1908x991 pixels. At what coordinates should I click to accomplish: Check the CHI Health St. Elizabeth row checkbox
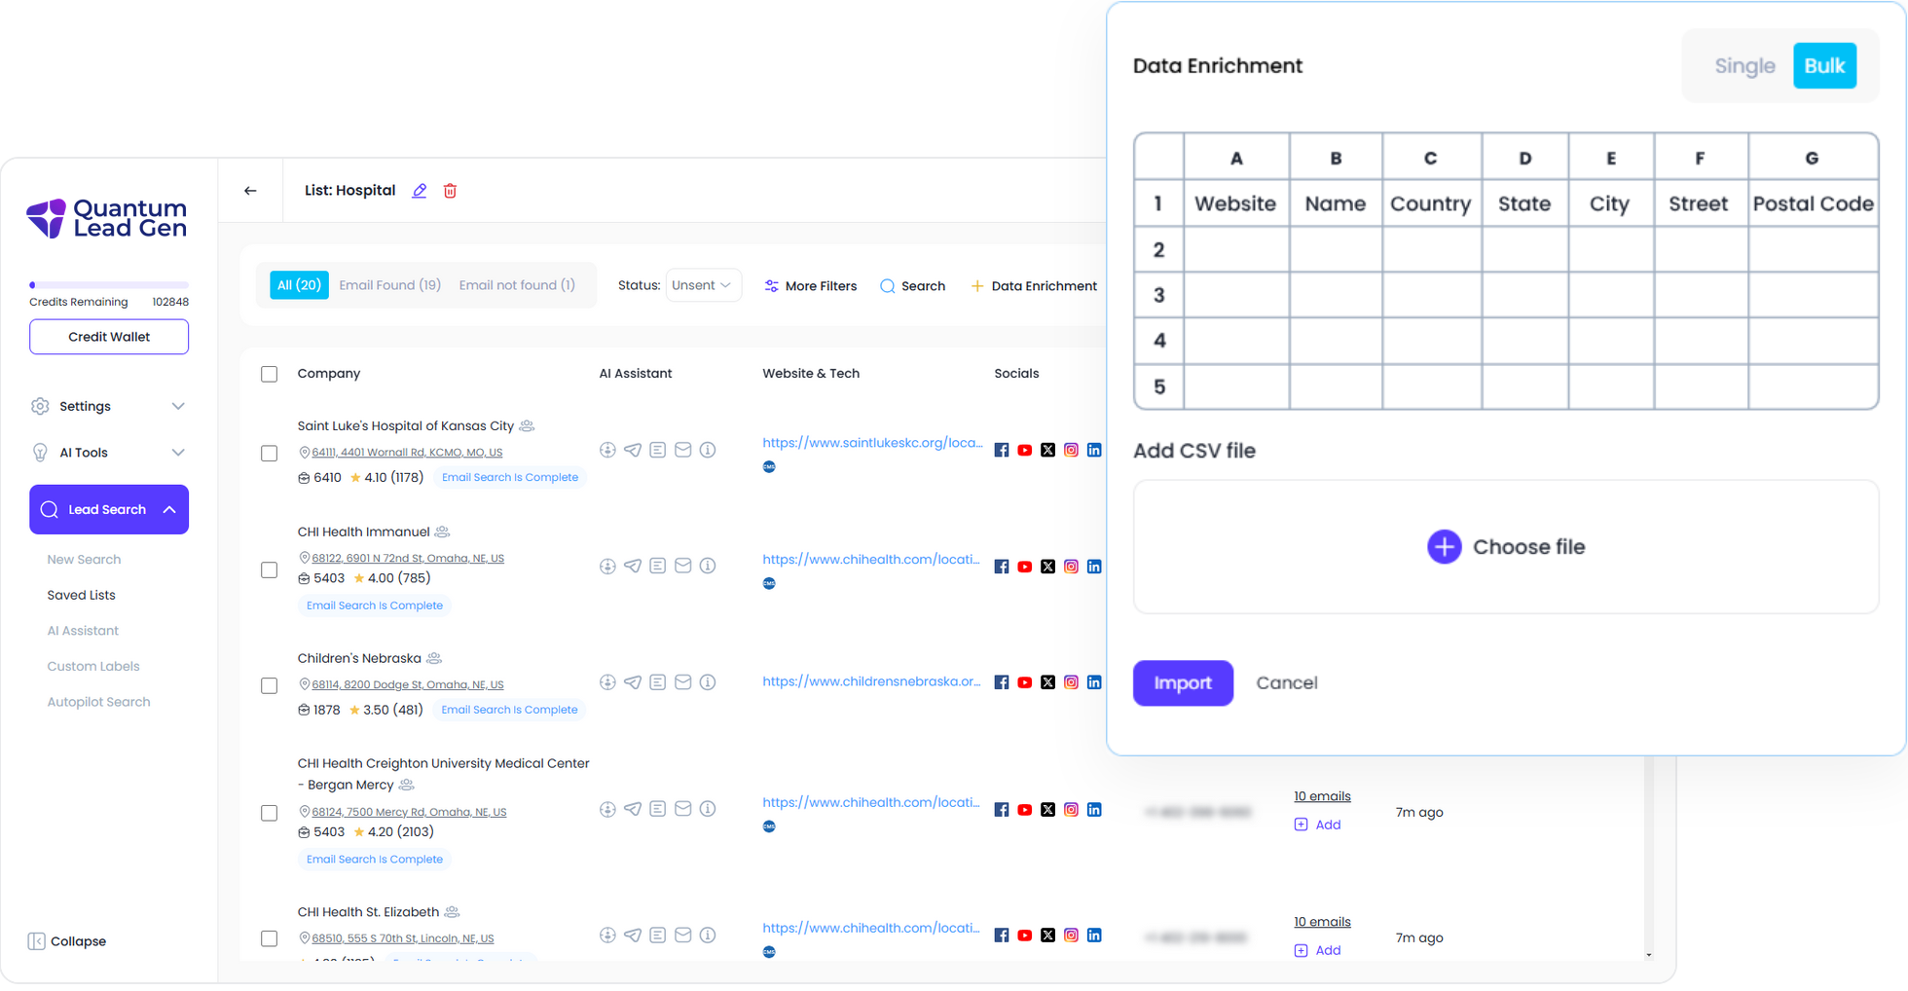[270, 939]
